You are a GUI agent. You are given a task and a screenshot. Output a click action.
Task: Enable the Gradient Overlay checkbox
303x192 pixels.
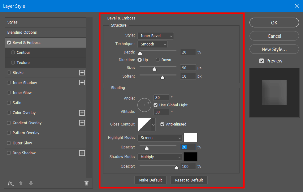pyautogui.click(x=9, y=123)
